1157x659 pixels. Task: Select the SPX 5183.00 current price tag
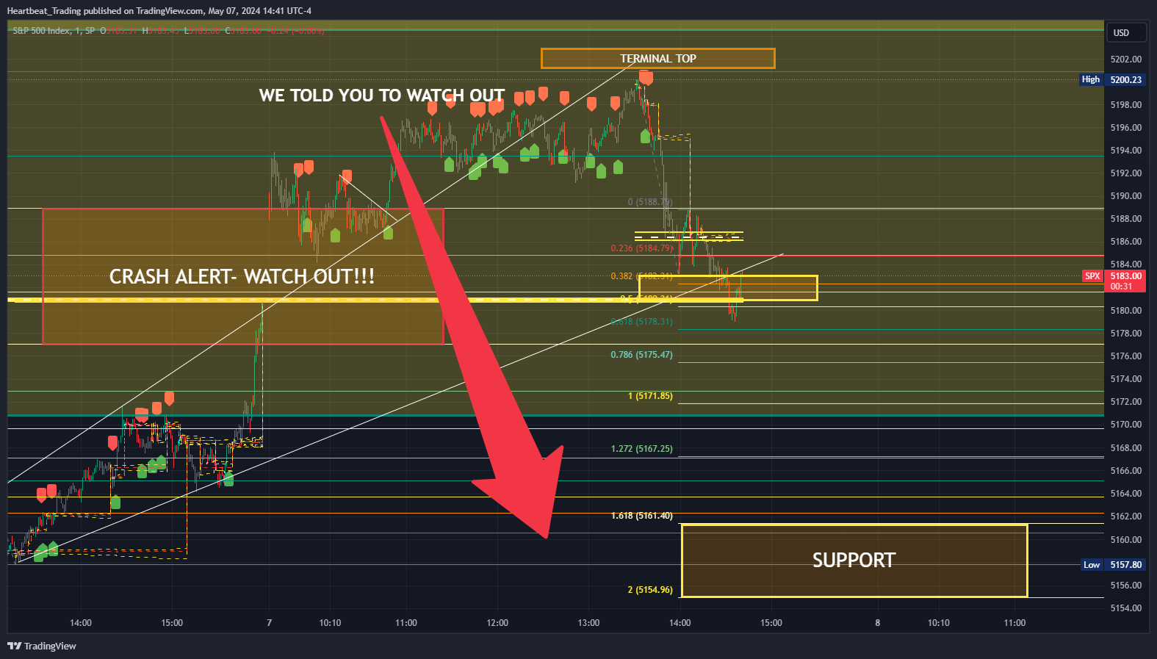coord(1114,281)
